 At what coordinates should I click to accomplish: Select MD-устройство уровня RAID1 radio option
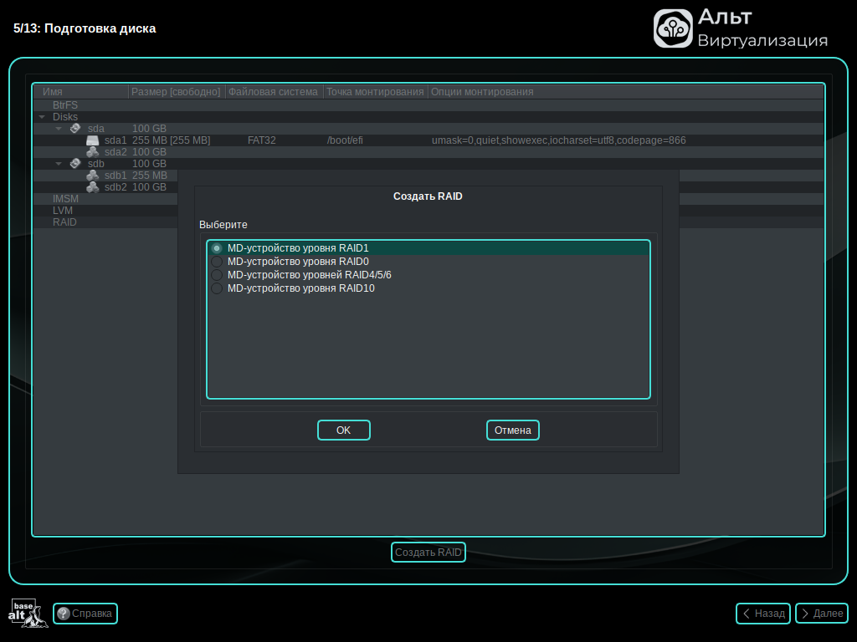(x=217, y=248)
